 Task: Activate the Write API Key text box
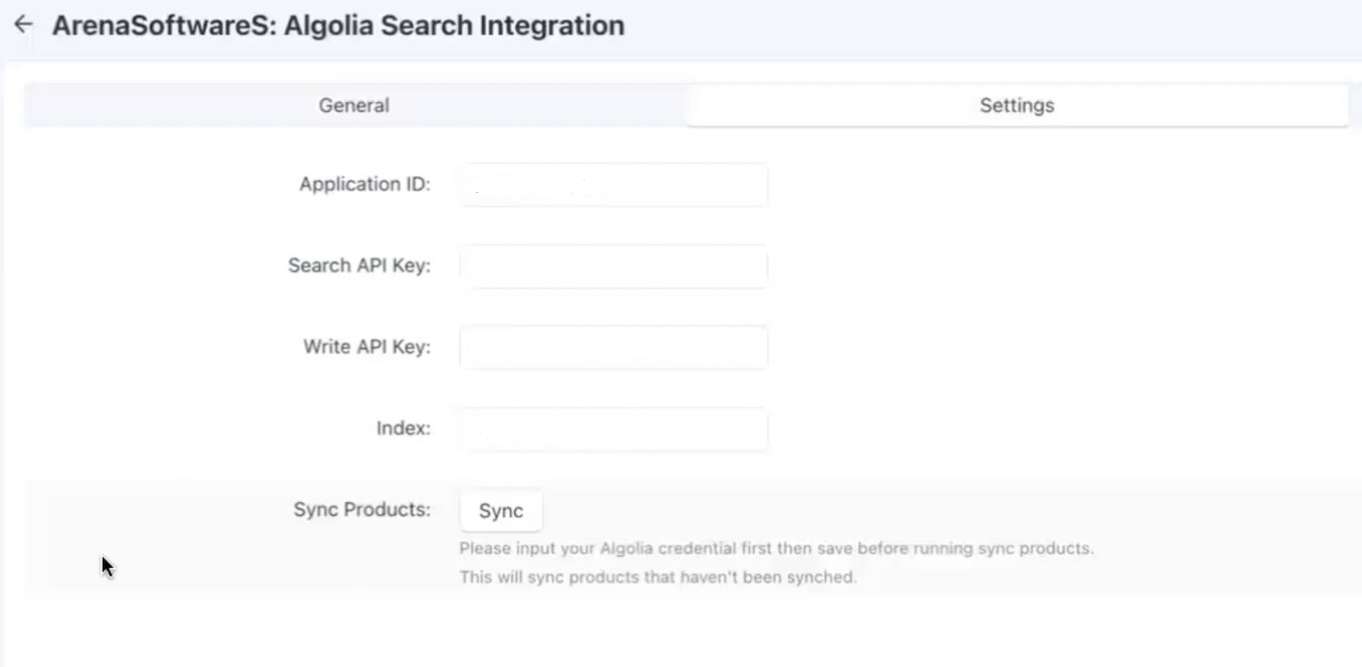(613, 347)
